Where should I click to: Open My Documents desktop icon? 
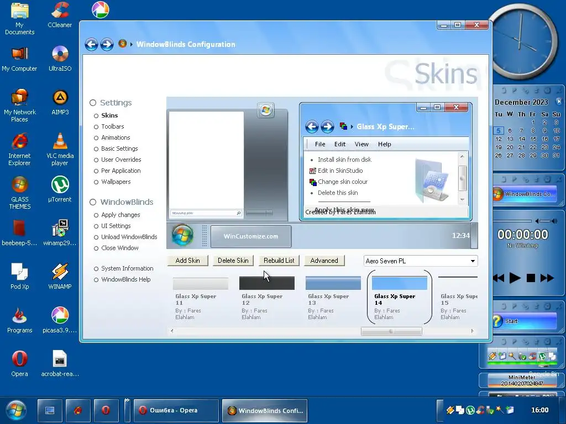pos(19,19)
